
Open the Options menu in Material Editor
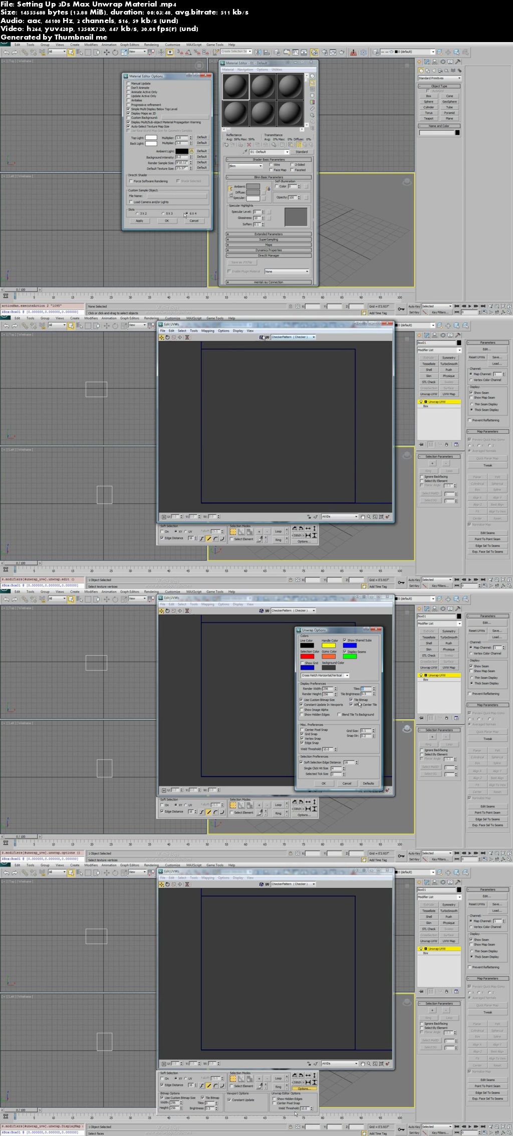(263, 70)
